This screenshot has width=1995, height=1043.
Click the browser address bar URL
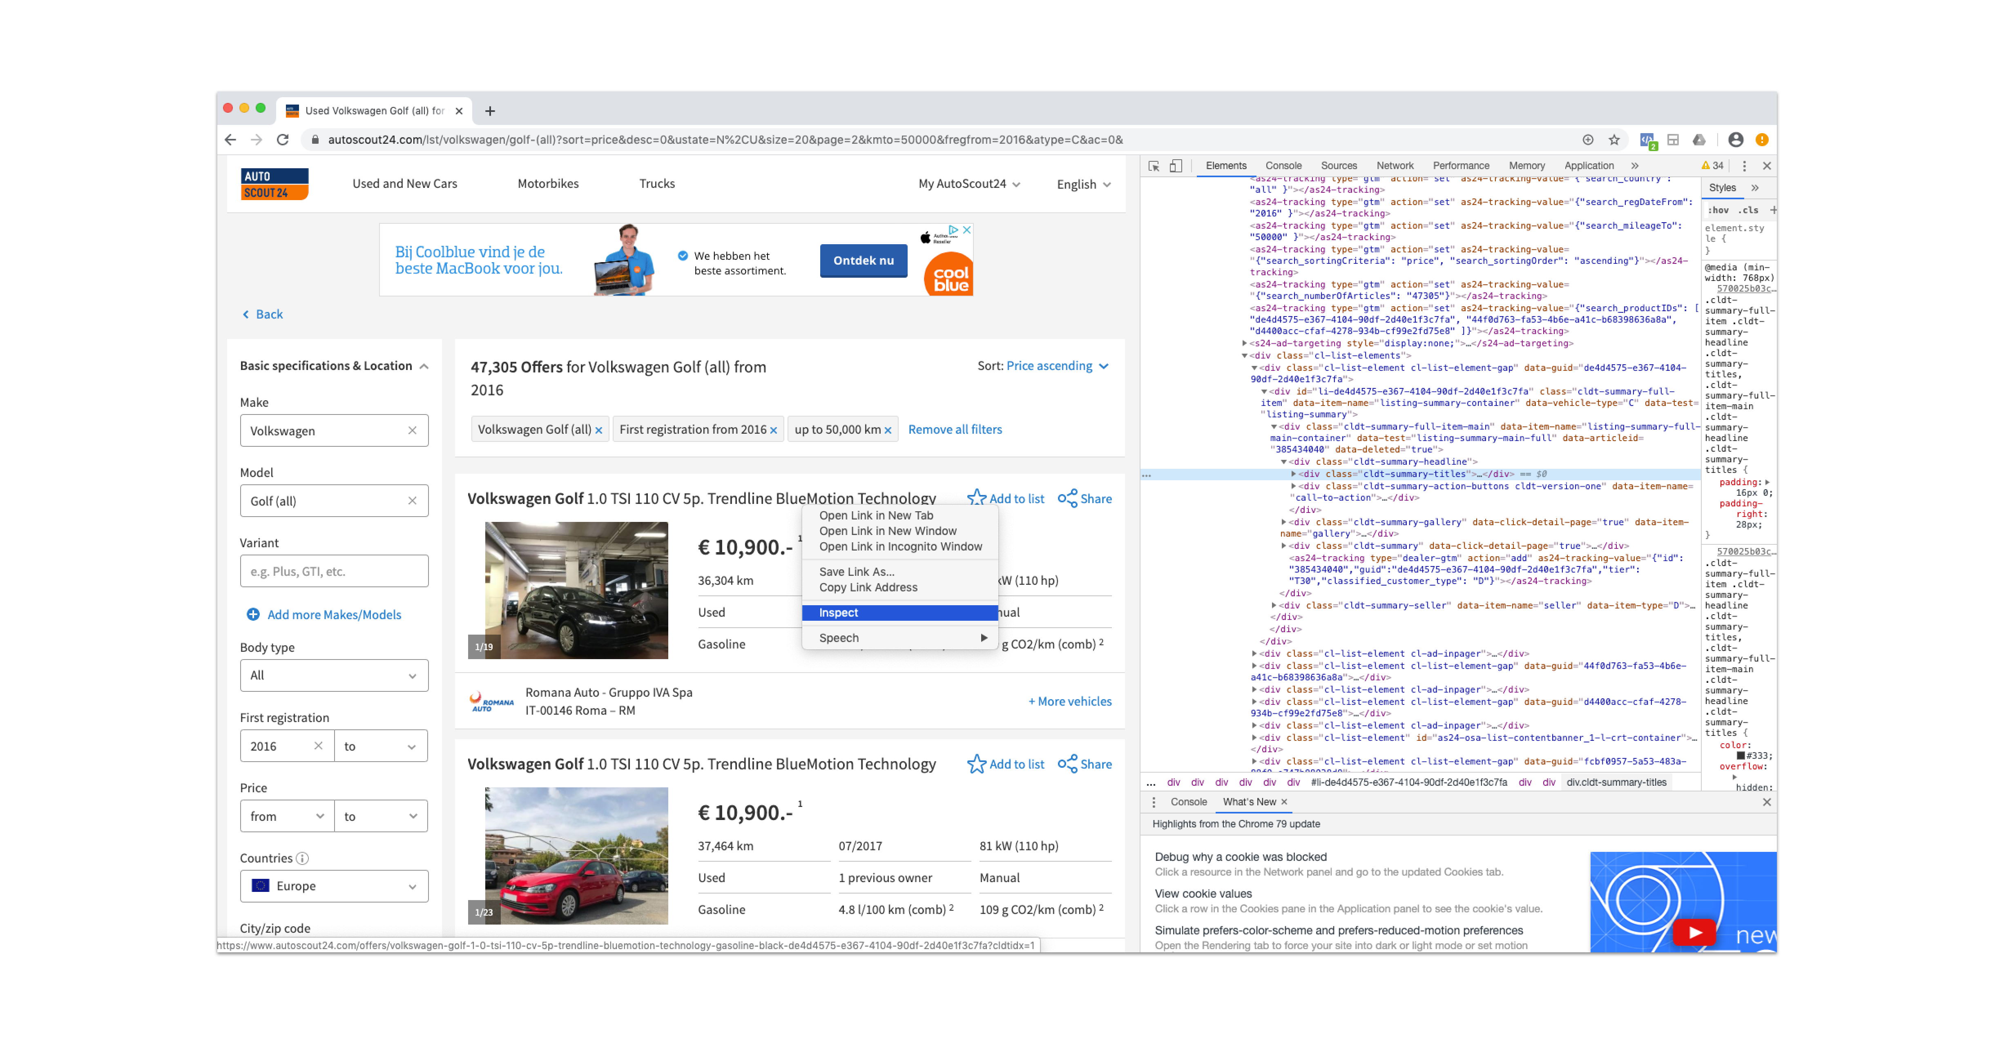(x=725, y=139)
